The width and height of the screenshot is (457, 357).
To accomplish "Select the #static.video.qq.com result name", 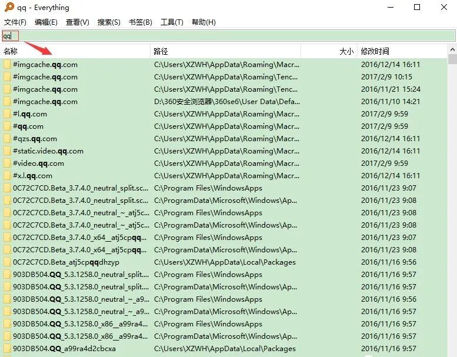I will [x=48, y=151].
